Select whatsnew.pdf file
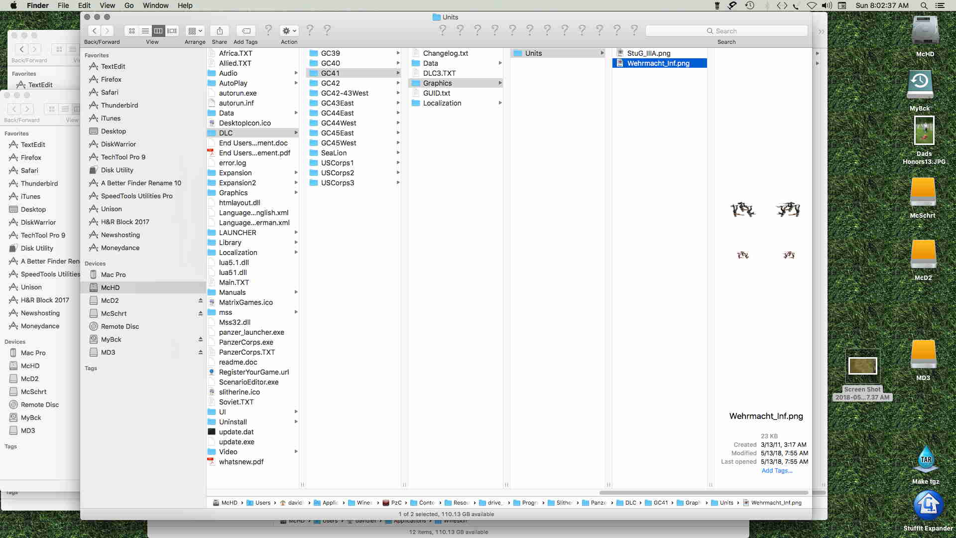 241,462
